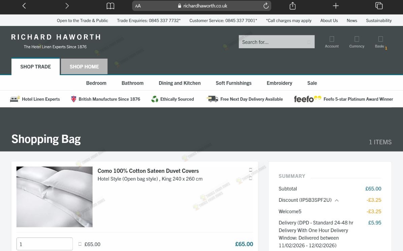Open Como 100% Cotton Sateen Duvet Covers link
403x251 pixels.
(148, 171)
